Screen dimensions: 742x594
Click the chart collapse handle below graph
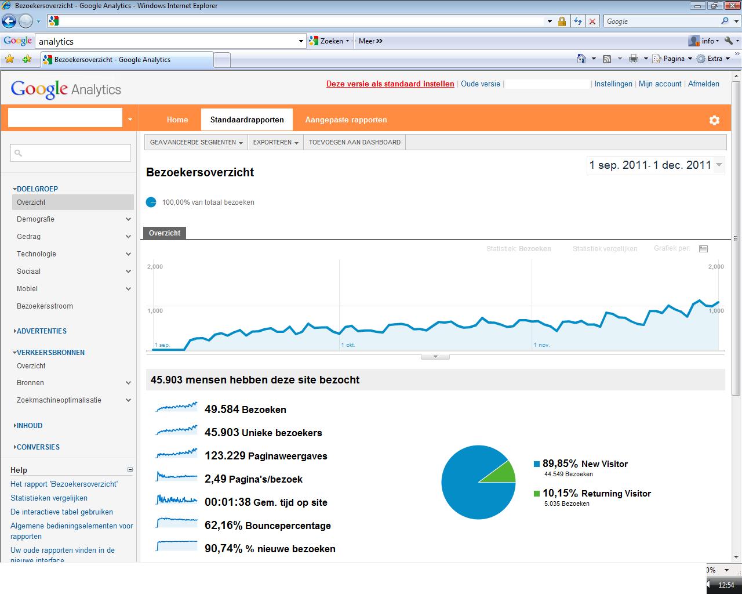click(x=435, y=356)
